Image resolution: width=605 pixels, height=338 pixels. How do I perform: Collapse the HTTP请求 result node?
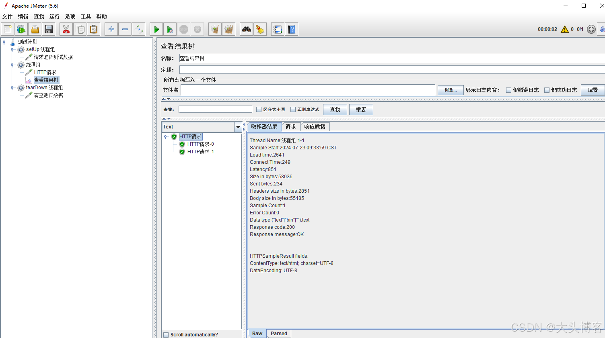point(165,137)
